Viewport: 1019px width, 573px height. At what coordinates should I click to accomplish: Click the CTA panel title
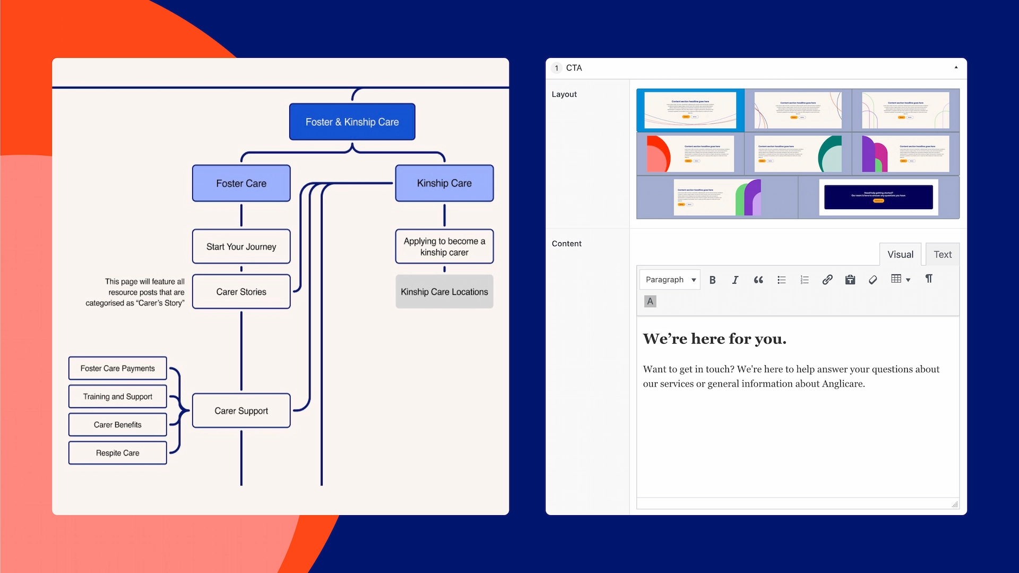(574, 68)
